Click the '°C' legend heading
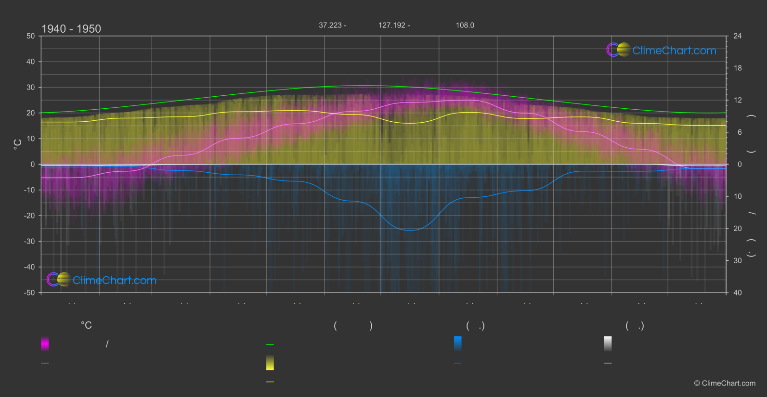 [x=86, y=325]
